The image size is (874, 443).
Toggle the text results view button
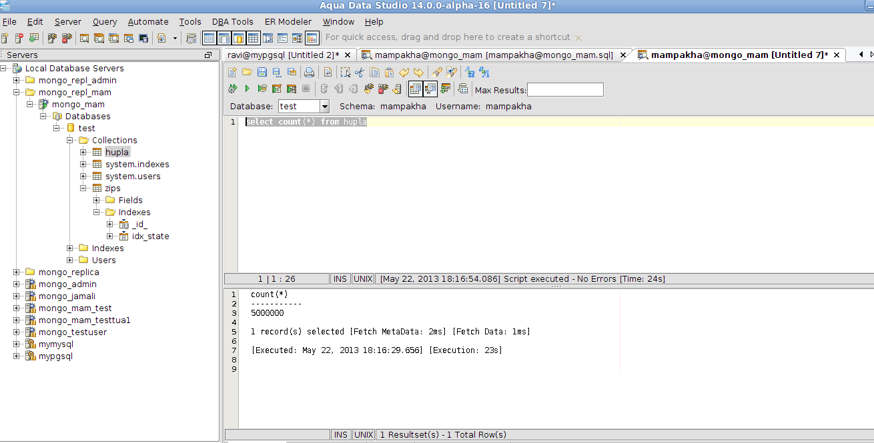tap(430, 89)
